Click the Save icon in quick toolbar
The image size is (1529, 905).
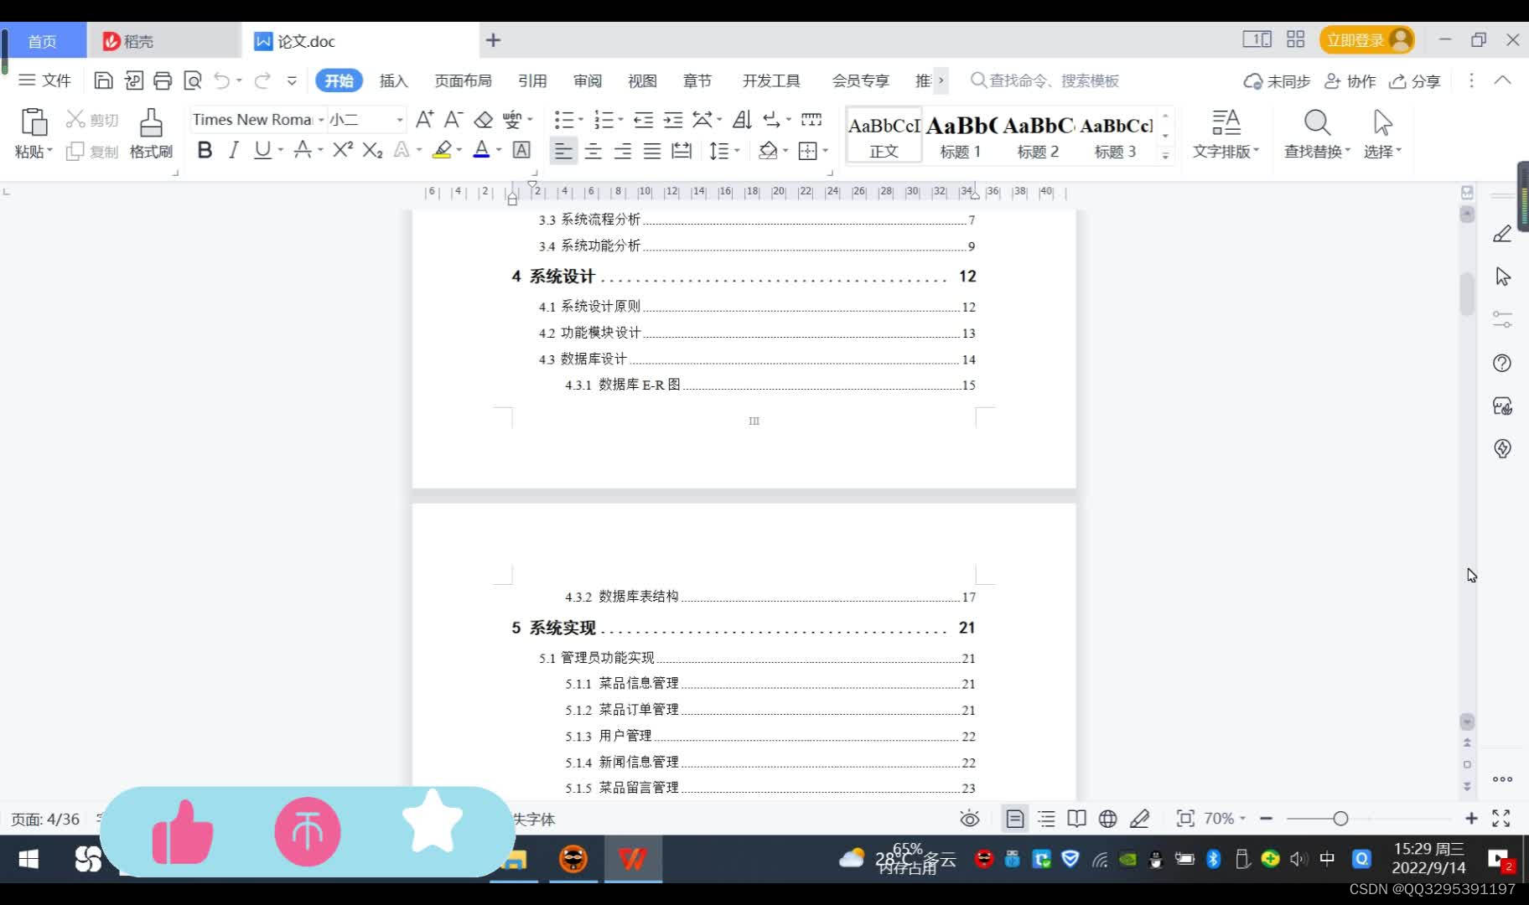[103, 80]
